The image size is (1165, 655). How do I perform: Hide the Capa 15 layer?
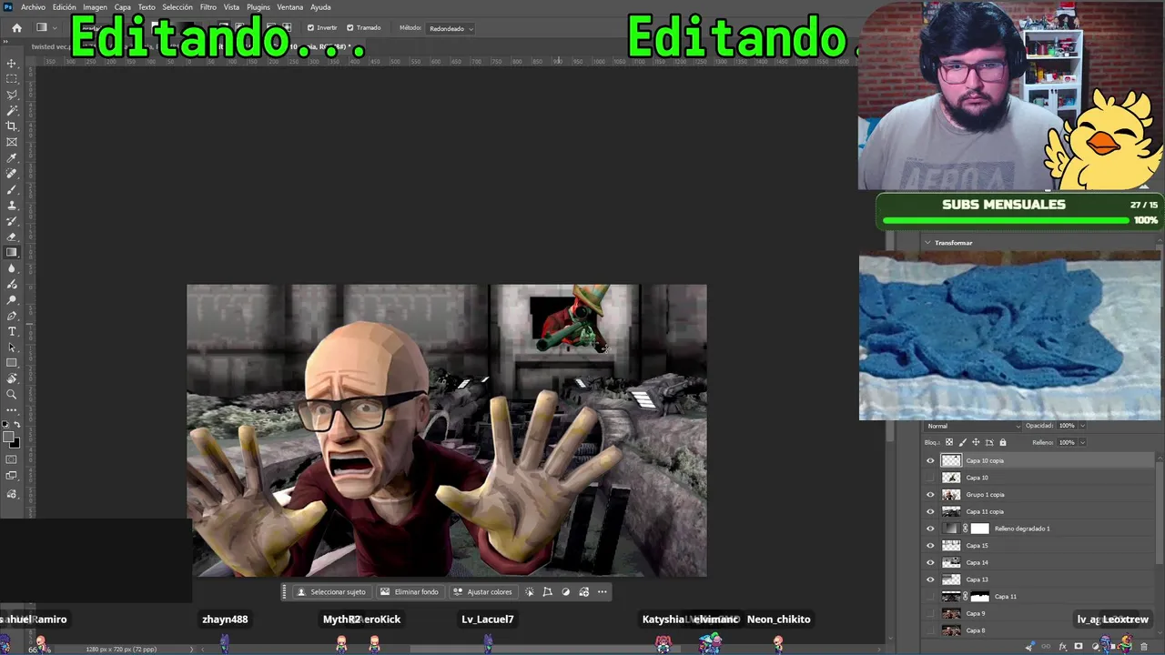tap(930, 546)
